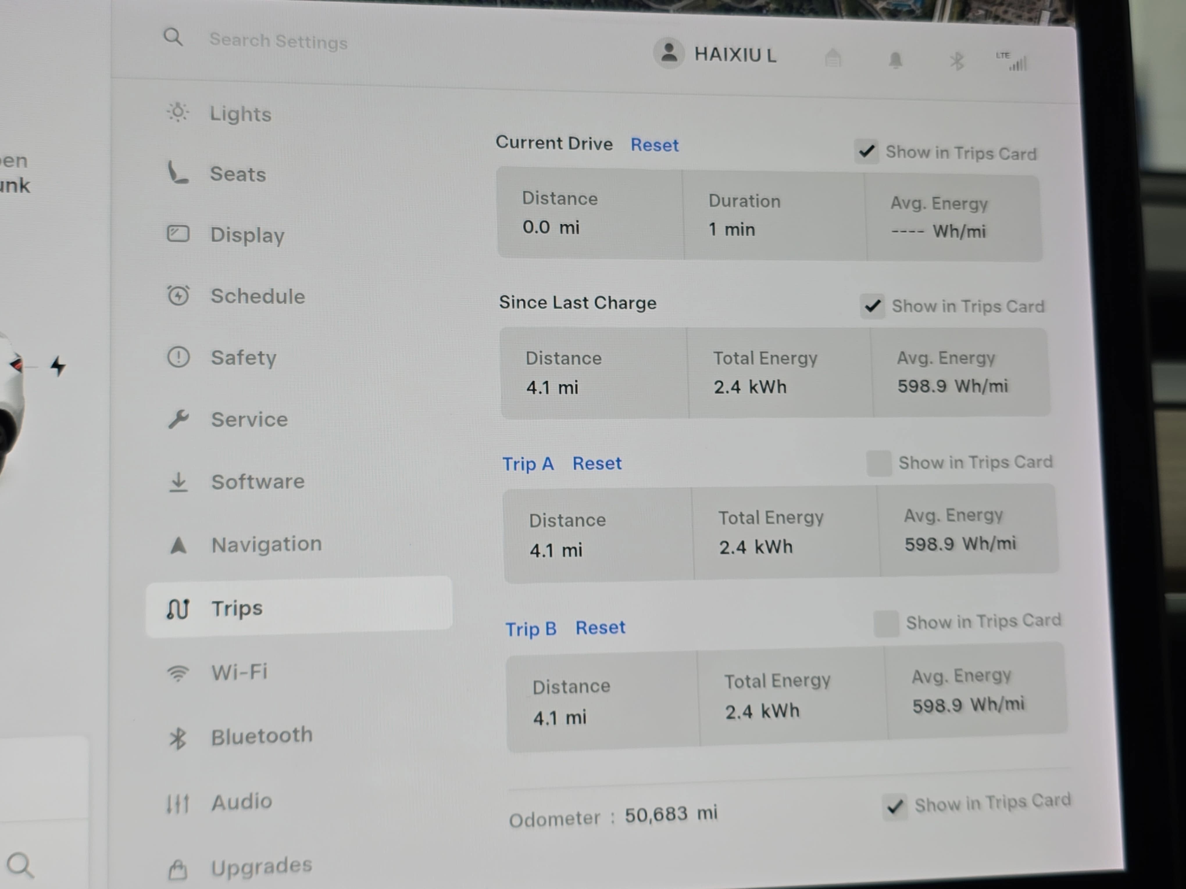Disable Show in Trips Card for Since Last Charge
Image resolution: width=1186 pixels, height=889 pixels.
873,305
